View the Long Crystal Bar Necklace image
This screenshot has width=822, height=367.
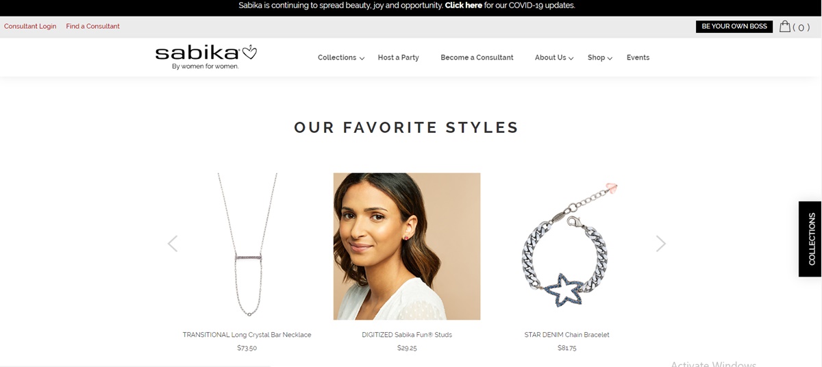click(247, 246)
